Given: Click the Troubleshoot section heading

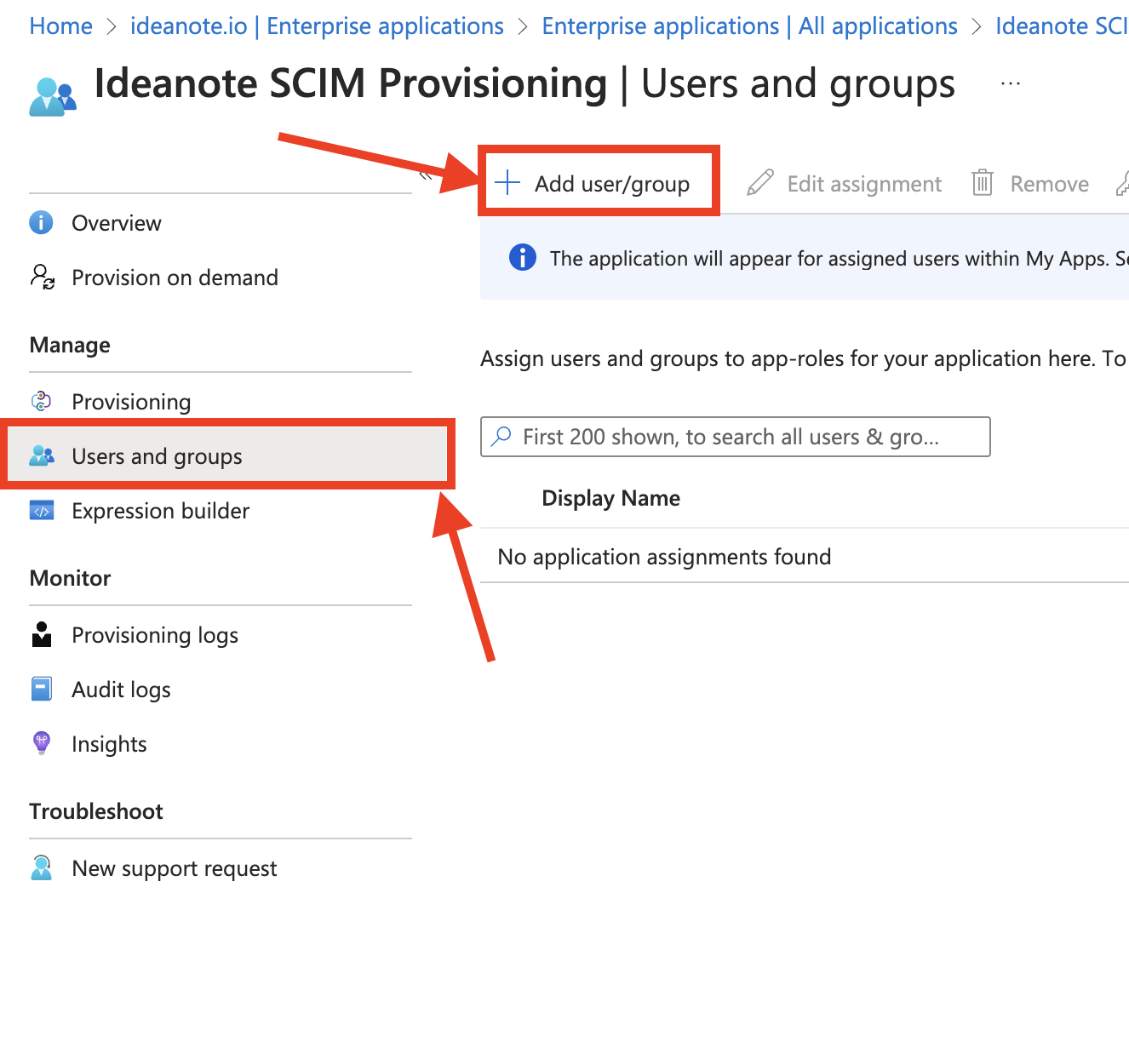Looking at the screenshot, I should 96,811.
